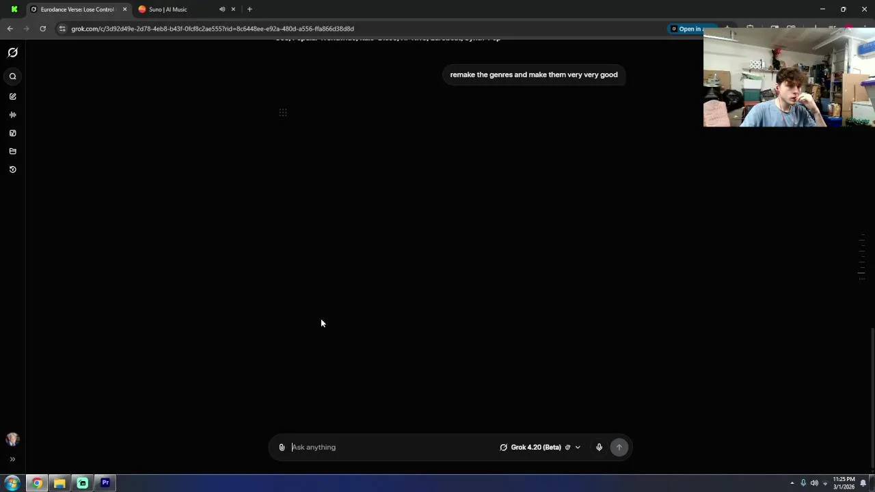Go forward with the browser forward arrow
The height and width of the screenshot is (492, 875).
click(x=26, y=29)
